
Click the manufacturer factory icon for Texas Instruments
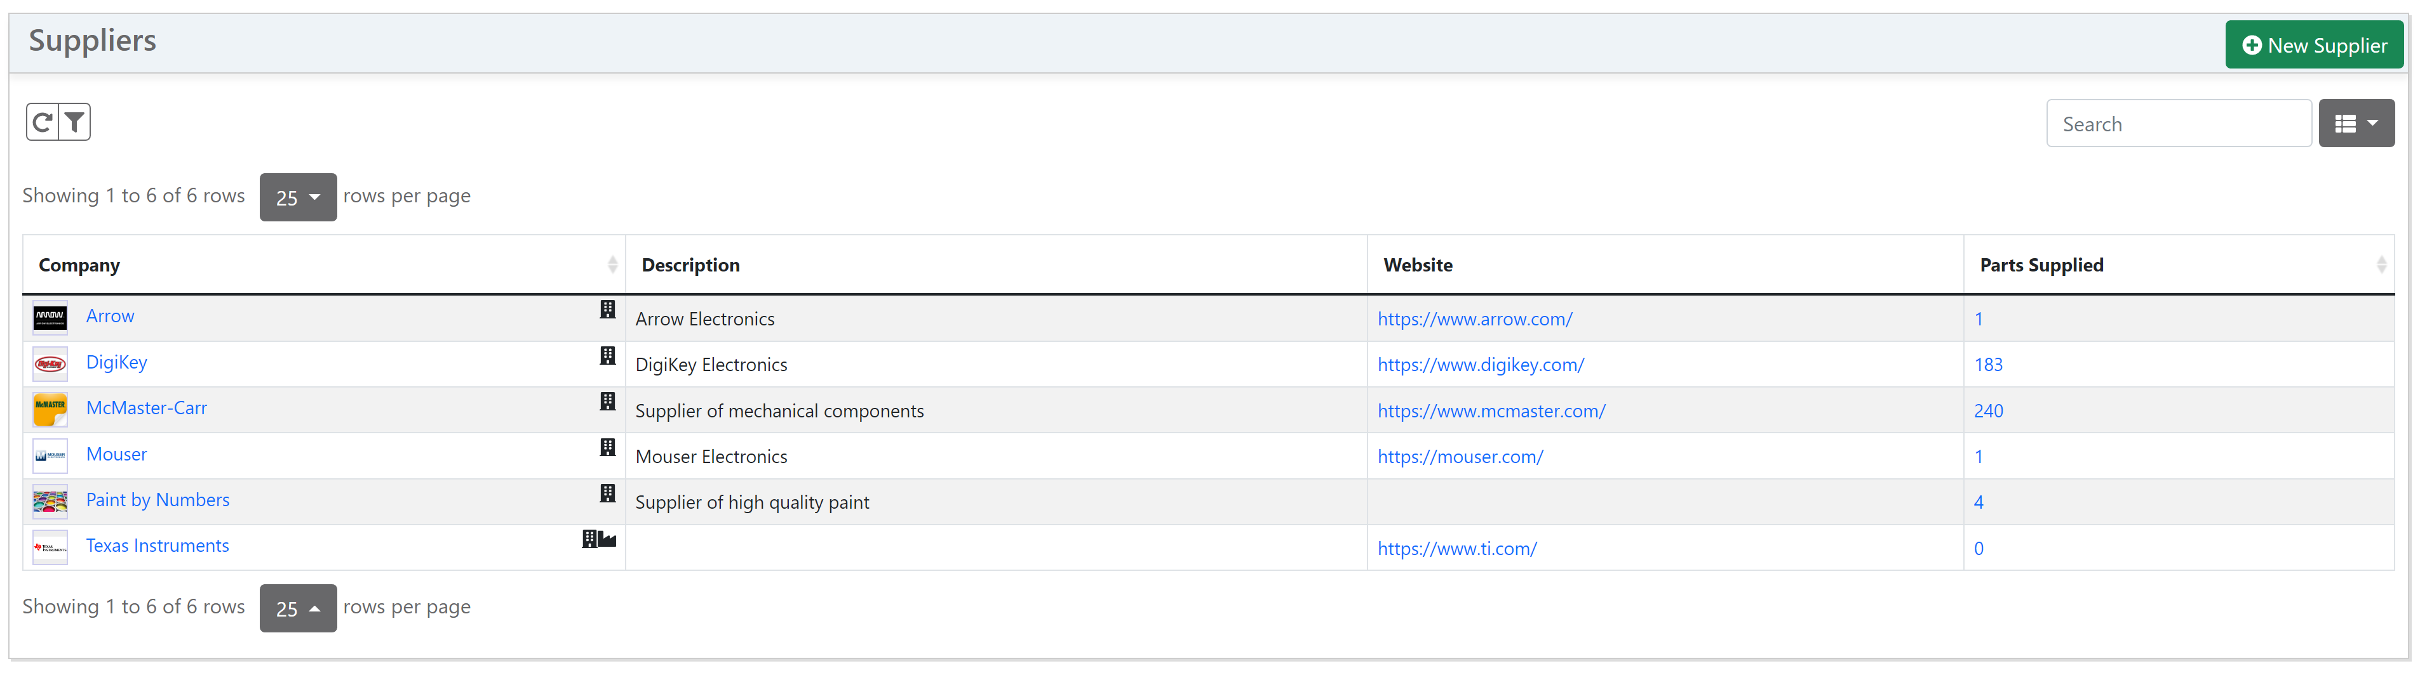[x=607, y=540]
